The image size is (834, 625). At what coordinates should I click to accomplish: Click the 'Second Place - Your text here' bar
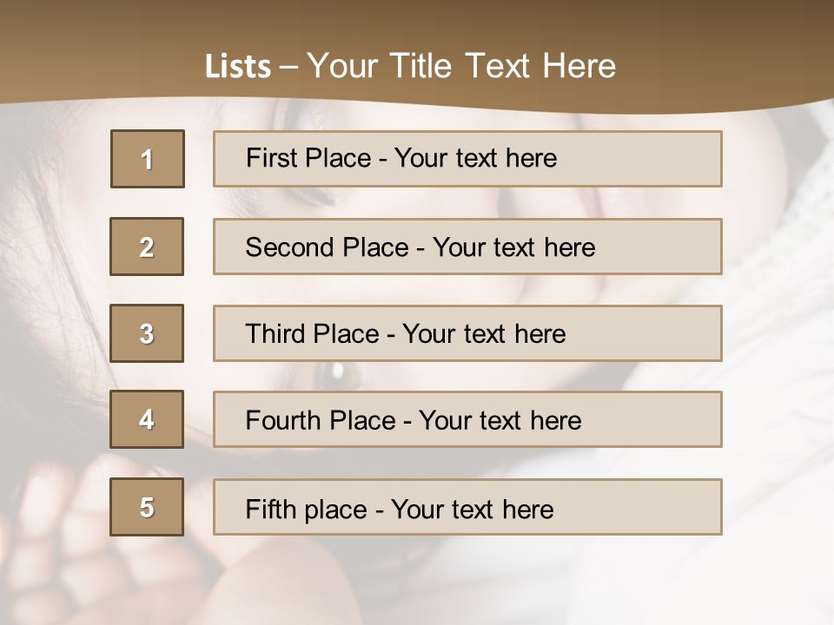467,247
